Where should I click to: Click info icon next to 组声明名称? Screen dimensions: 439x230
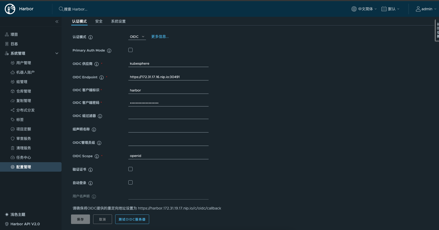click(x=94, y=130)
